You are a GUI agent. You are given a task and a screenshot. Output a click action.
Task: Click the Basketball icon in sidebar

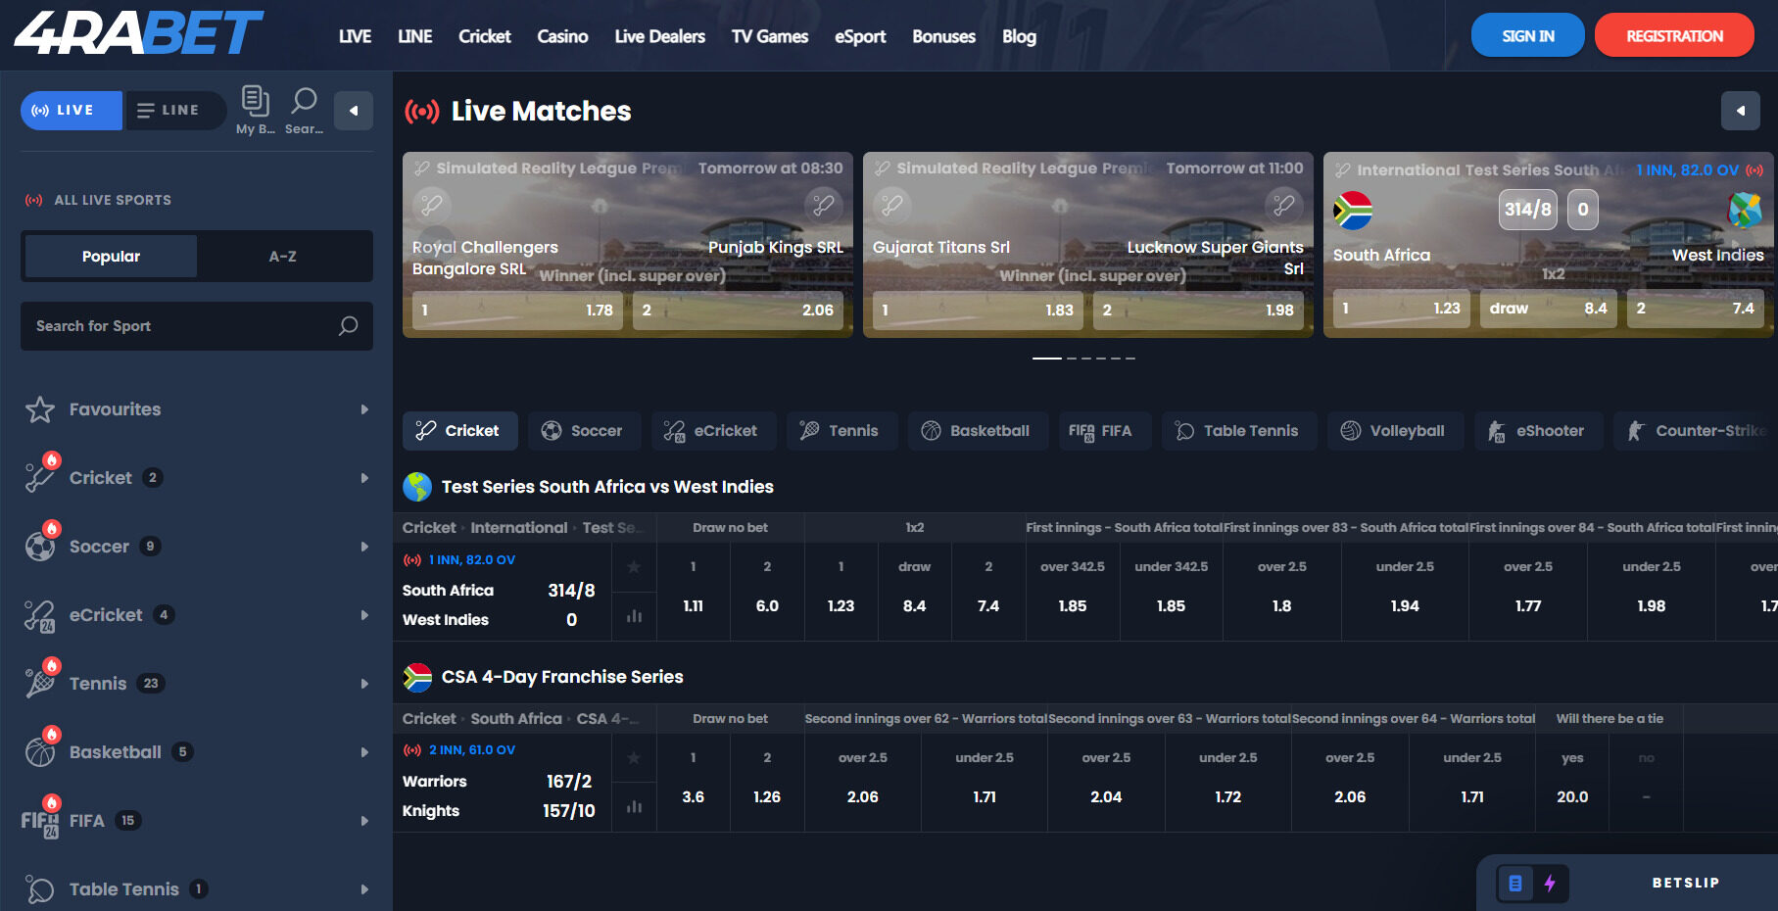(x=40, y=751)
